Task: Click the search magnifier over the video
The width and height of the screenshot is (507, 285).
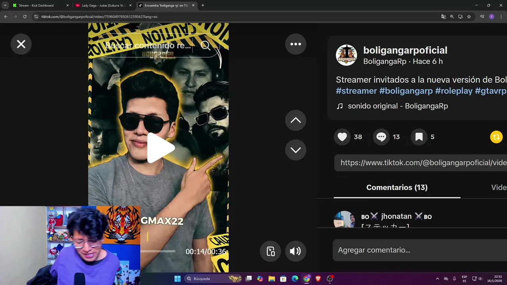Action: coord(206,46)
